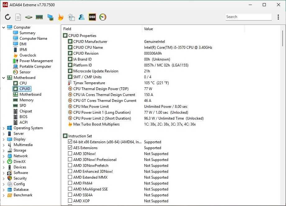Click the Value column header
Screen dimensions: 286x206
click(x=193, y=29)
